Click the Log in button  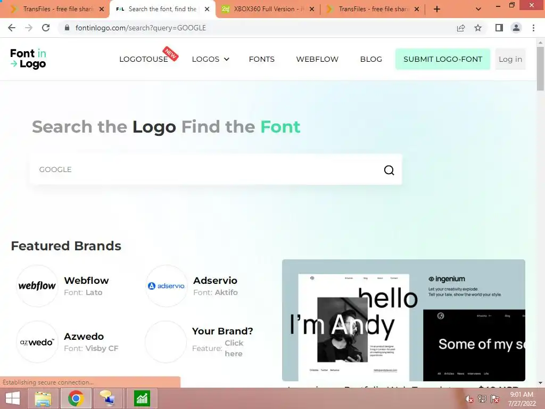510,59
